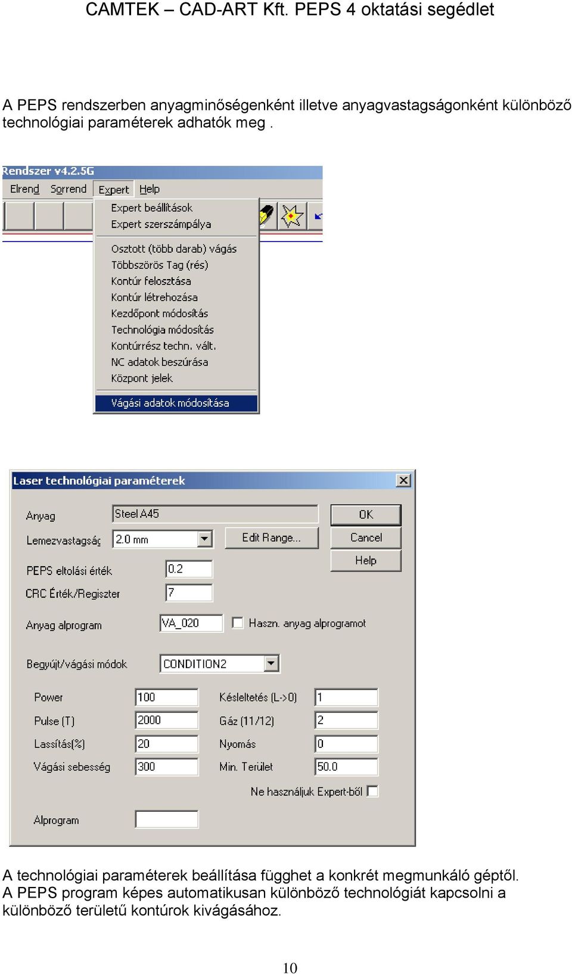Image resolution: width=572 pixels, height=974 pixels.
Task: Click the yellow pencil toolbar icon
Action: click(268, 216)
